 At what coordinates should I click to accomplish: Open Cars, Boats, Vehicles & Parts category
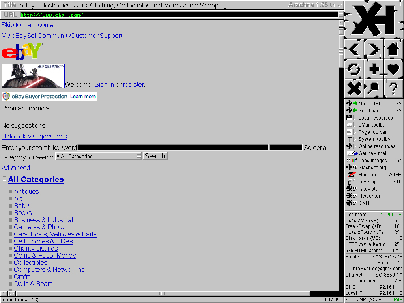click(x=55, y=234)
